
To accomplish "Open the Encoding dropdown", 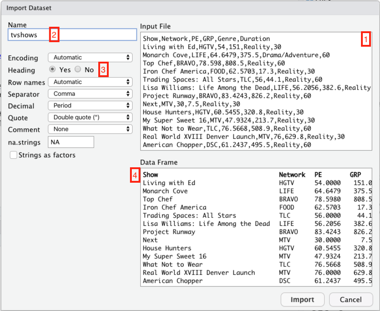I will [90, 58].
